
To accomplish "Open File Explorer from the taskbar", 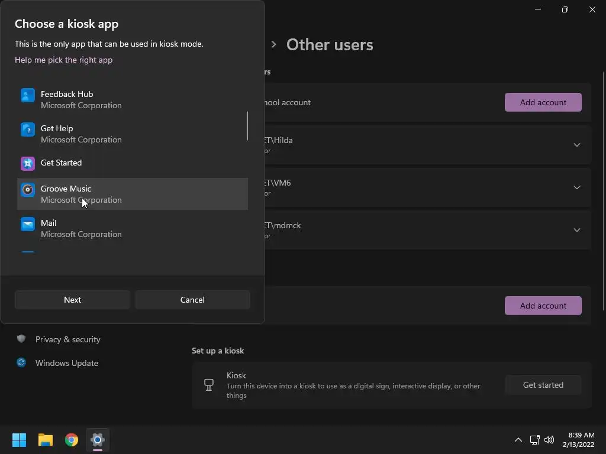I will [x=46, y=440].
